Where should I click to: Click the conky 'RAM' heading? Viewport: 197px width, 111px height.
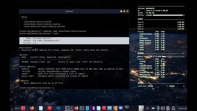(x=140, y=53)
